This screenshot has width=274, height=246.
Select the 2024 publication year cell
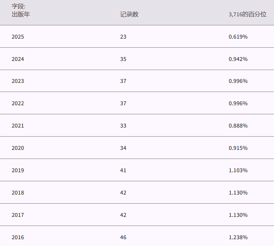click(18, 59)
